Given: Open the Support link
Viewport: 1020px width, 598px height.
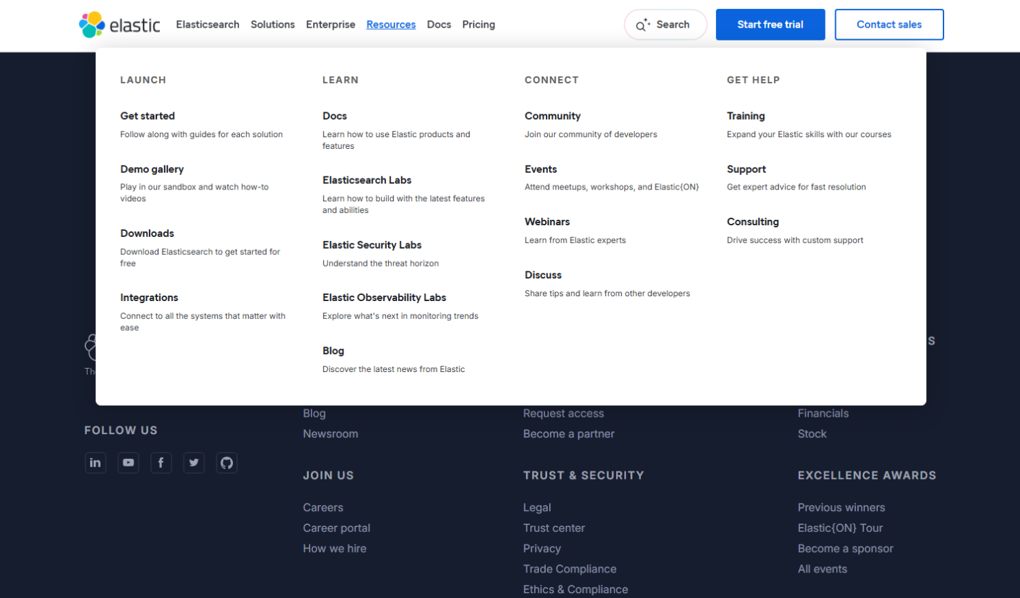Looking at the screenshot, I should 746,169.
